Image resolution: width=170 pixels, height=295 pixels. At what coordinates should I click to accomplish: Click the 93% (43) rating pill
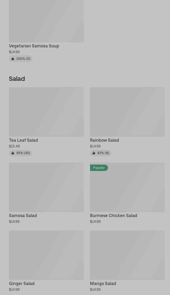tap(20, 153)
